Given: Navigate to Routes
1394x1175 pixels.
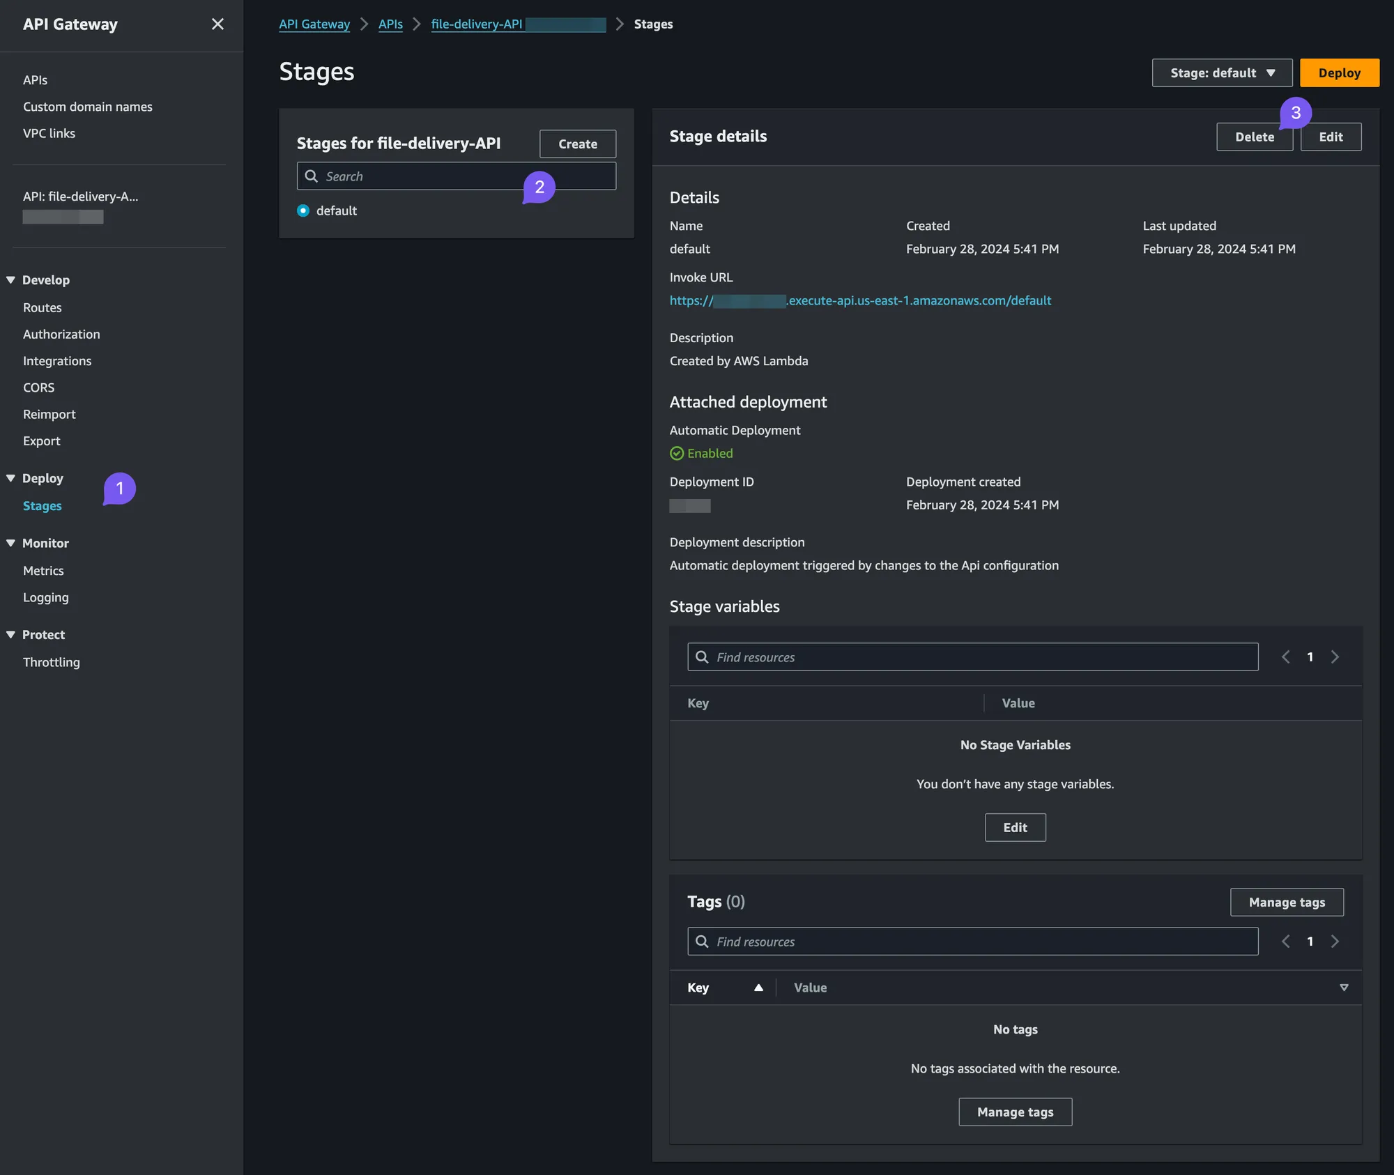Looking at the screenshot, I should coord(42,307).
